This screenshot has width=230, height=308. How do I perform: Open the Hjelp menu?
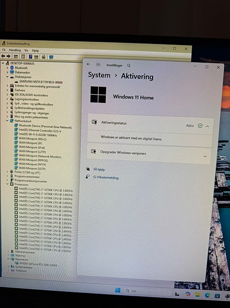[35, 50]
